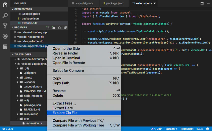Expand the .vscode/ folder

[18, 82]
